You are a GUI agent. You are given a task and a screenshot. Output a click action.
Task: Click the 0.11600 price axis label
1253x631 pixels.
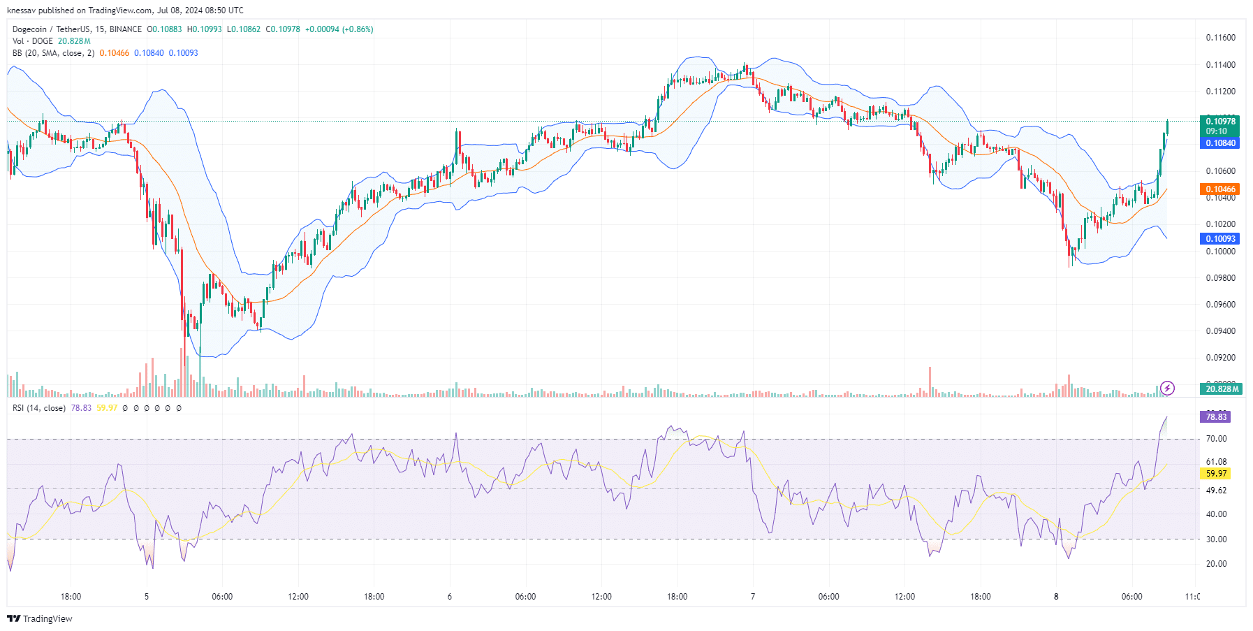click(1221, 38)
